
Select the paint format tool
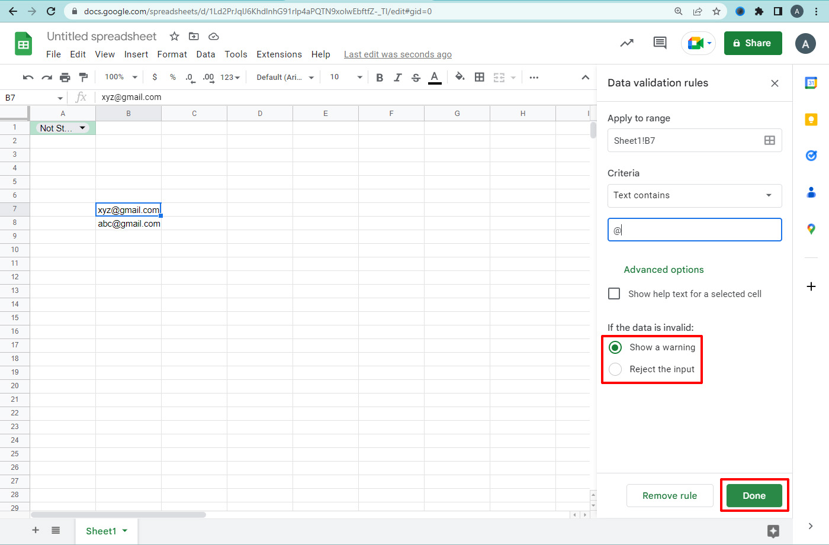[x=83, y=78]
